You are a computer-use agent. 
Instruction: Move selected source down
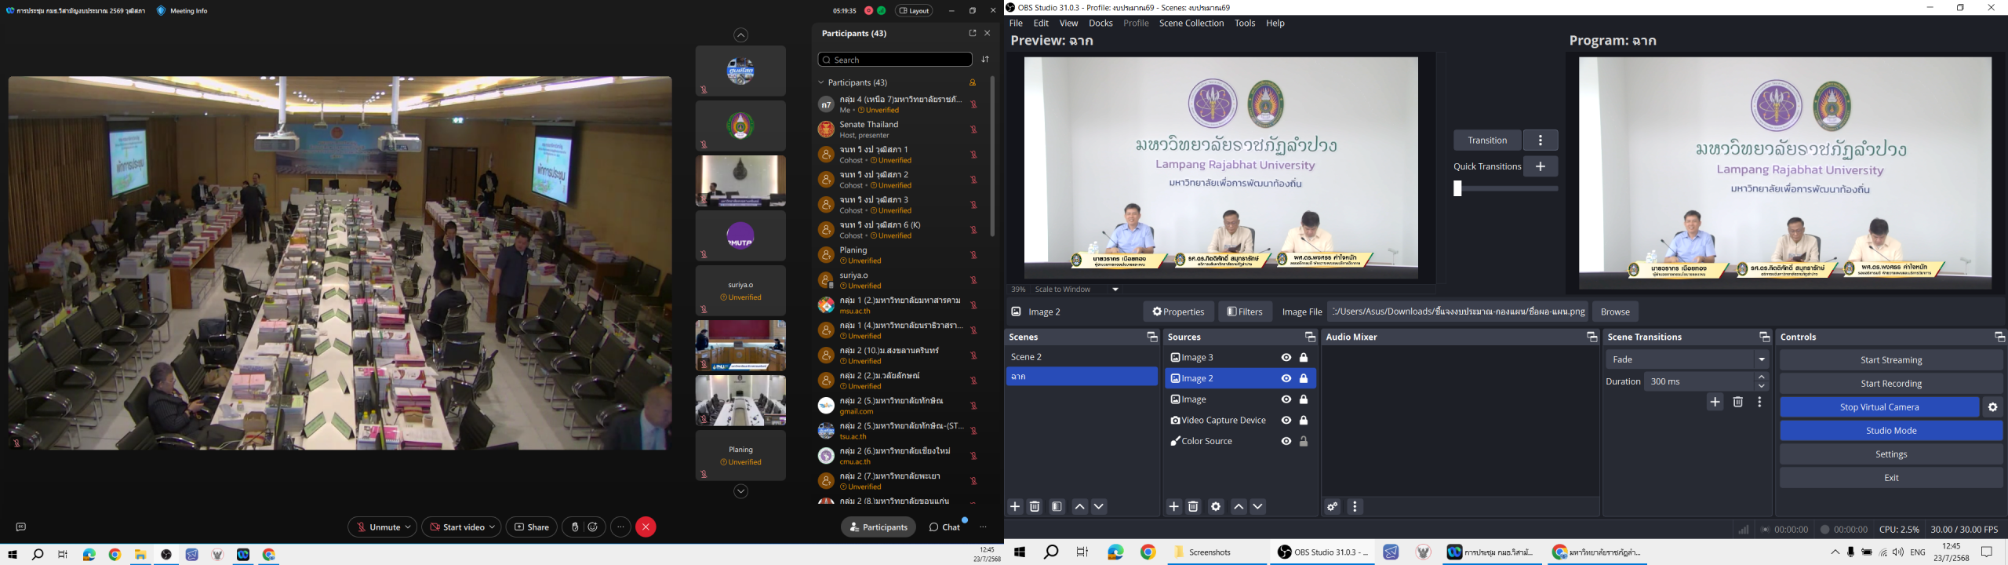coord(1258,507)
